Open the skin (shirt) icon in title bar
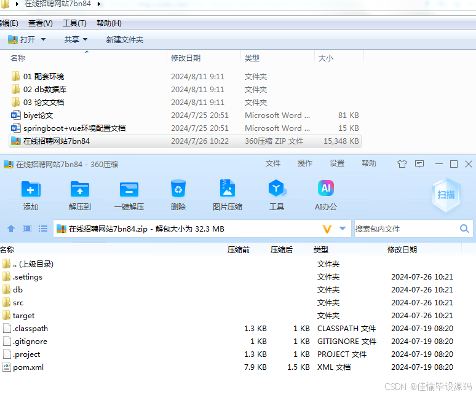The height and width of the screenshot is (395, 476). click(402, 164)
